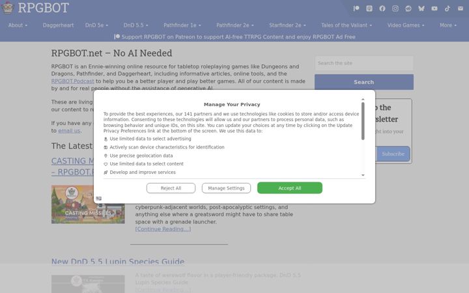
Task: Click the rocket icon beside 'Develop and improve services'
Action: point(106,173)
